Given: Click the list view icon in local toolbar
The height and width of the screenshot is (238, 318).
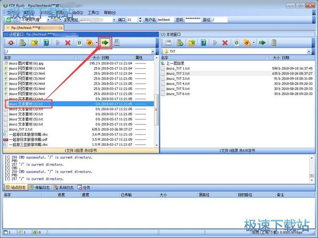Looking at the screenshot, I should coord(274,43).
